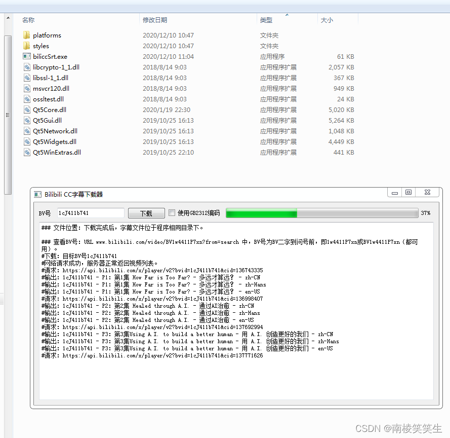Click the P1 How Far is Too Far zh-CN line
Screen dimensions: 450x438
(x=151, y=277)
